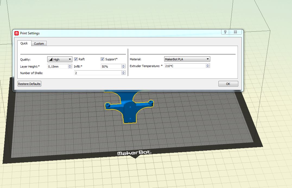Click the Extruder Temperature field 210°C
This screenshot has height=188, width=292.
coord(185,66)
